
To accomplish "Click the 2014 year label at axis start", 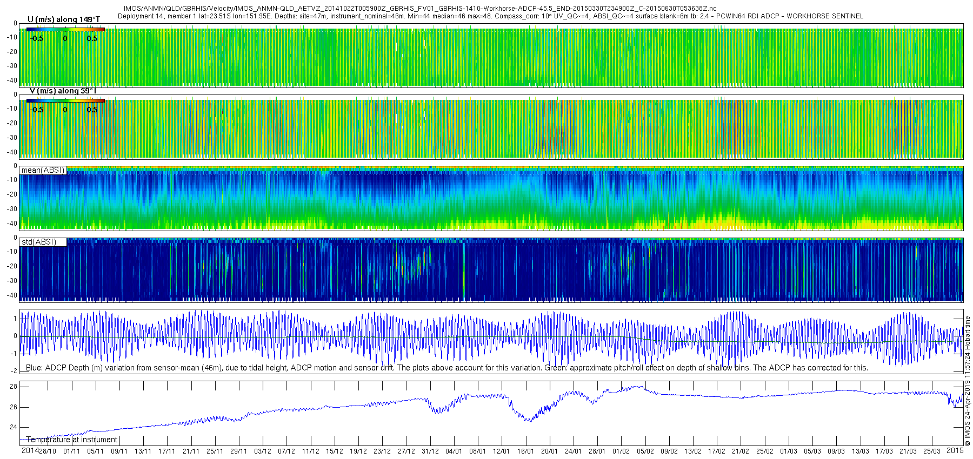I will pos(30,451).
